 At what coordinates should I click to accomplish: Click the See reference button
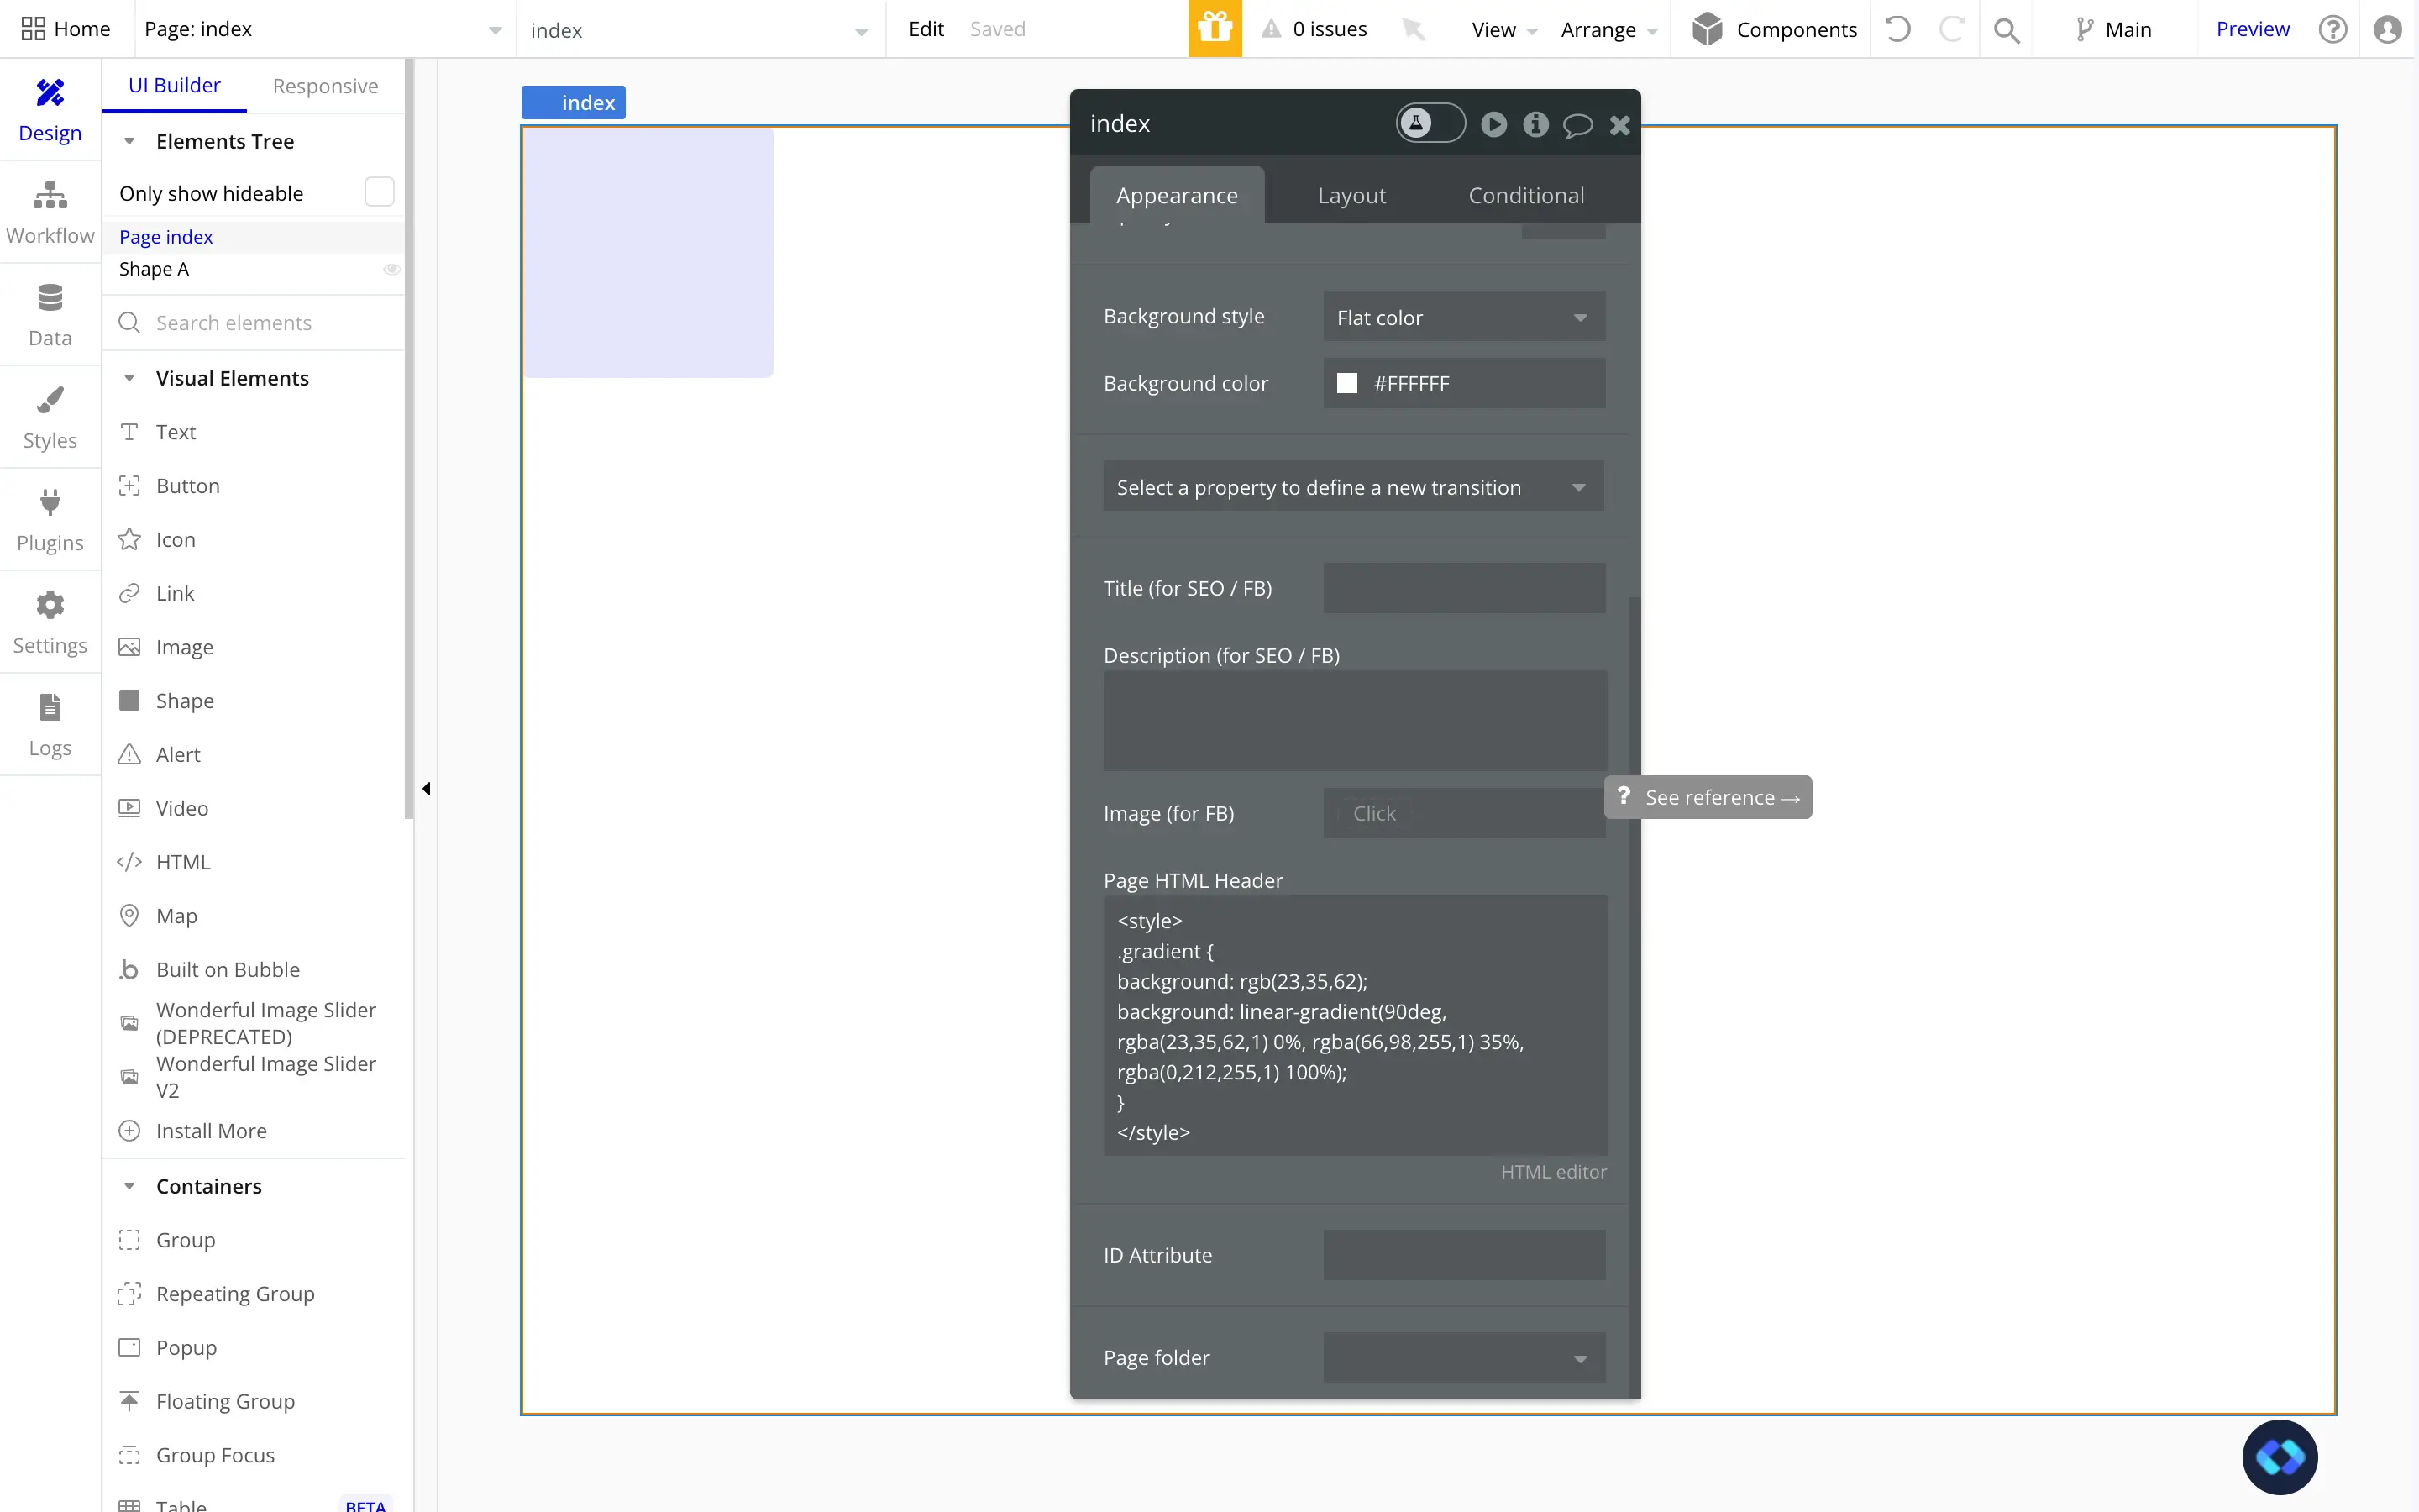(x=1708, y=797)
